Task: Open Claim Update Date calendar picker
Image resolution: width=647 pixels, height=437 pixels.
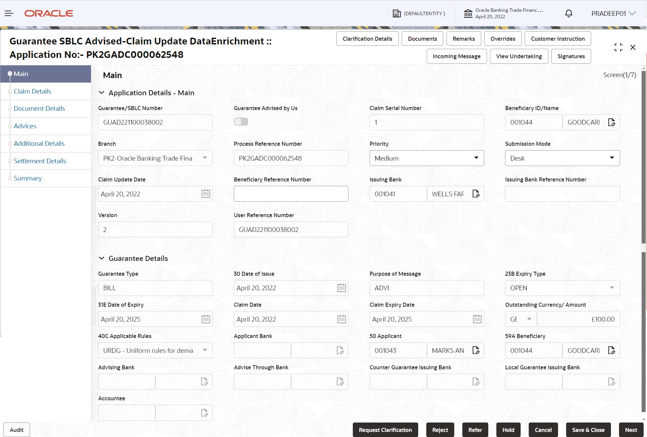Action: click(206, 194)
